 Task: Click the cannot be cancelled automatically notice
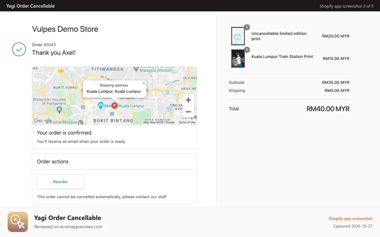(102, 197)
